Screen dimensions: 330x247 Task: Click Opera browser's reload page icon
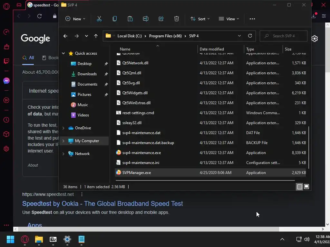39,16
